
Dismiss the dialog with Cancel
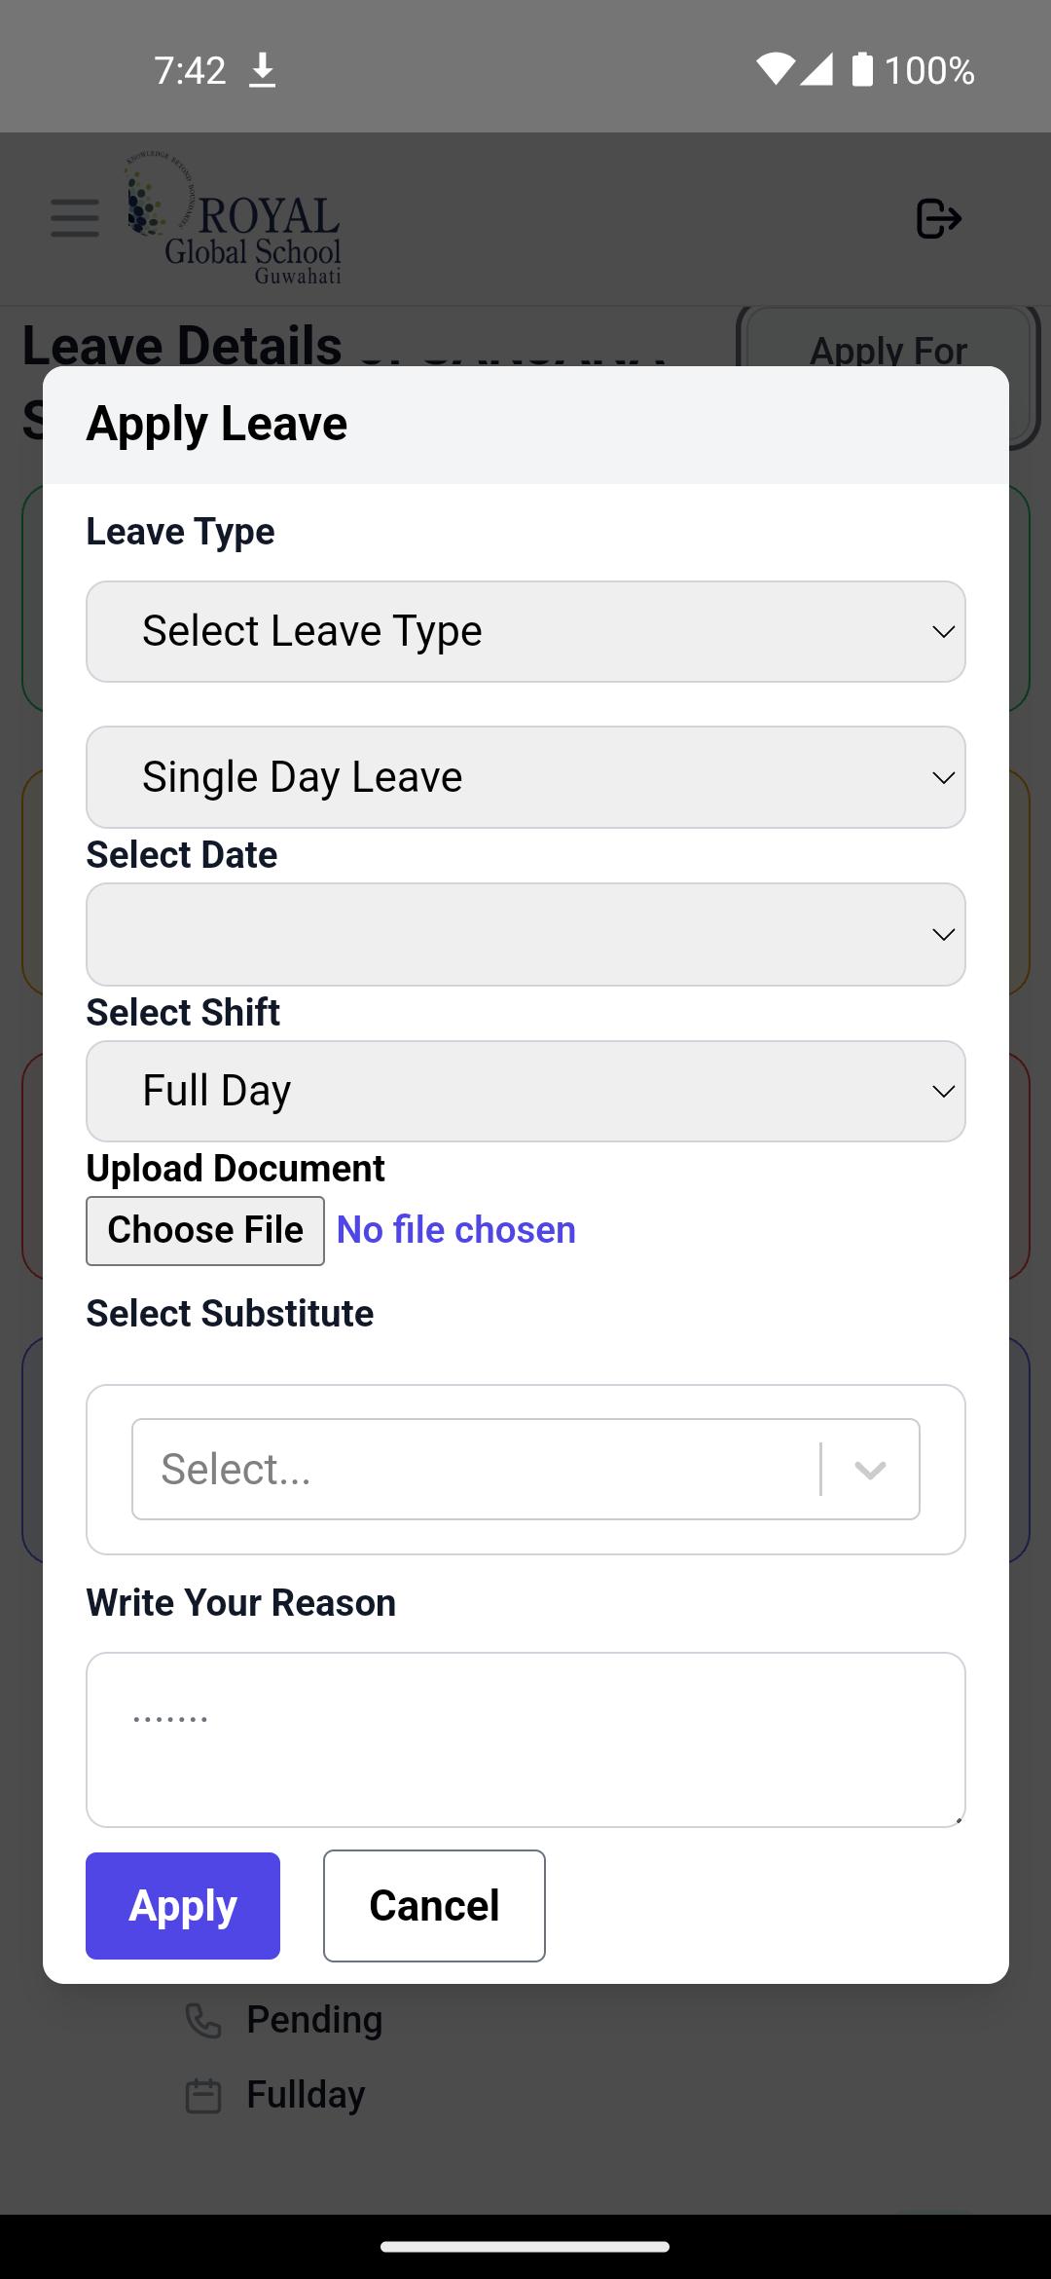coord(434,1906)
